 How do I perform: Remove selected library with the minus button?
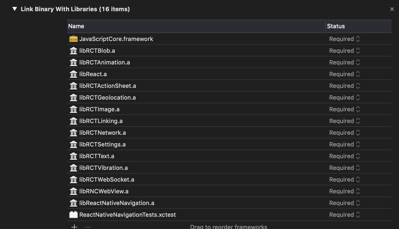click(x=88, y=227)
